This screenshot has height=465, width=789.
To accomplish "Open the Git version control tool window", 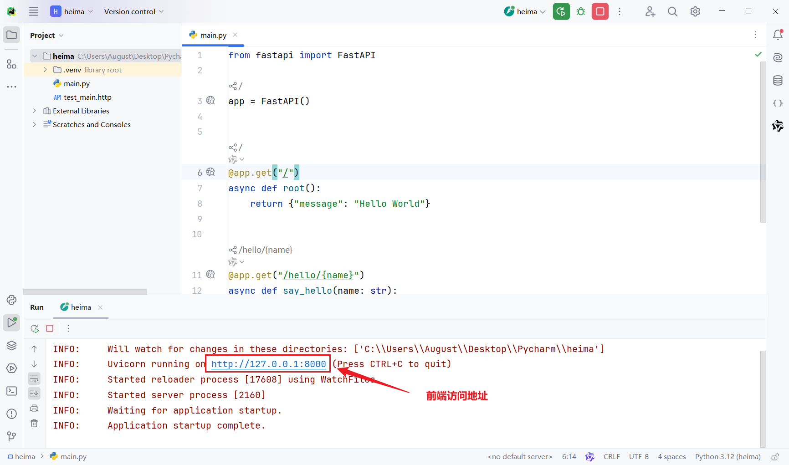I will 11,436.
